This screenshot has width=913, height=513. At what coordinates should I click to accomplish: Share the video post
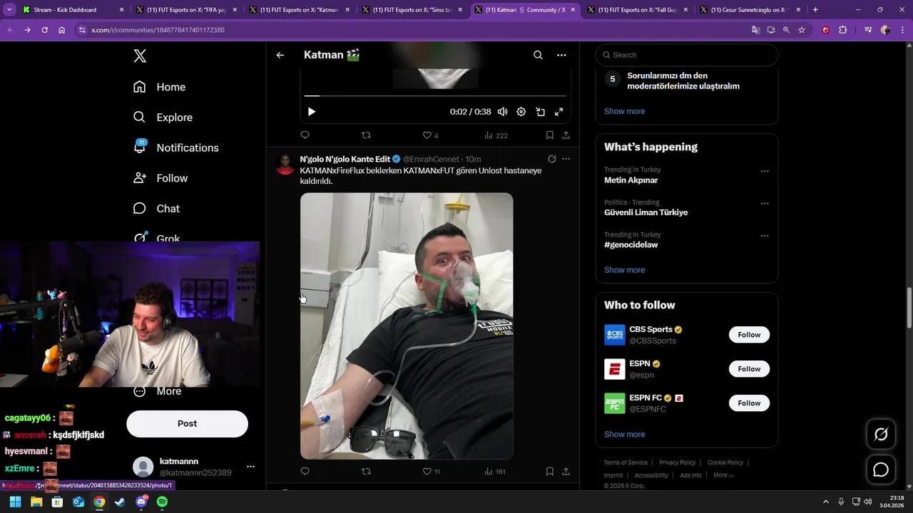[566, 135]
